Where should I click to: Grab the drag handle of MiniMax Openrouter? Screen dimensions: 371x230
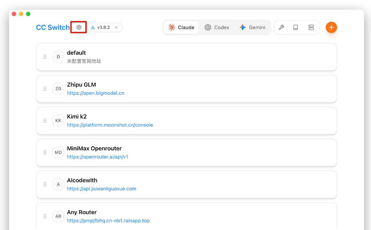(x=45, y=152)
